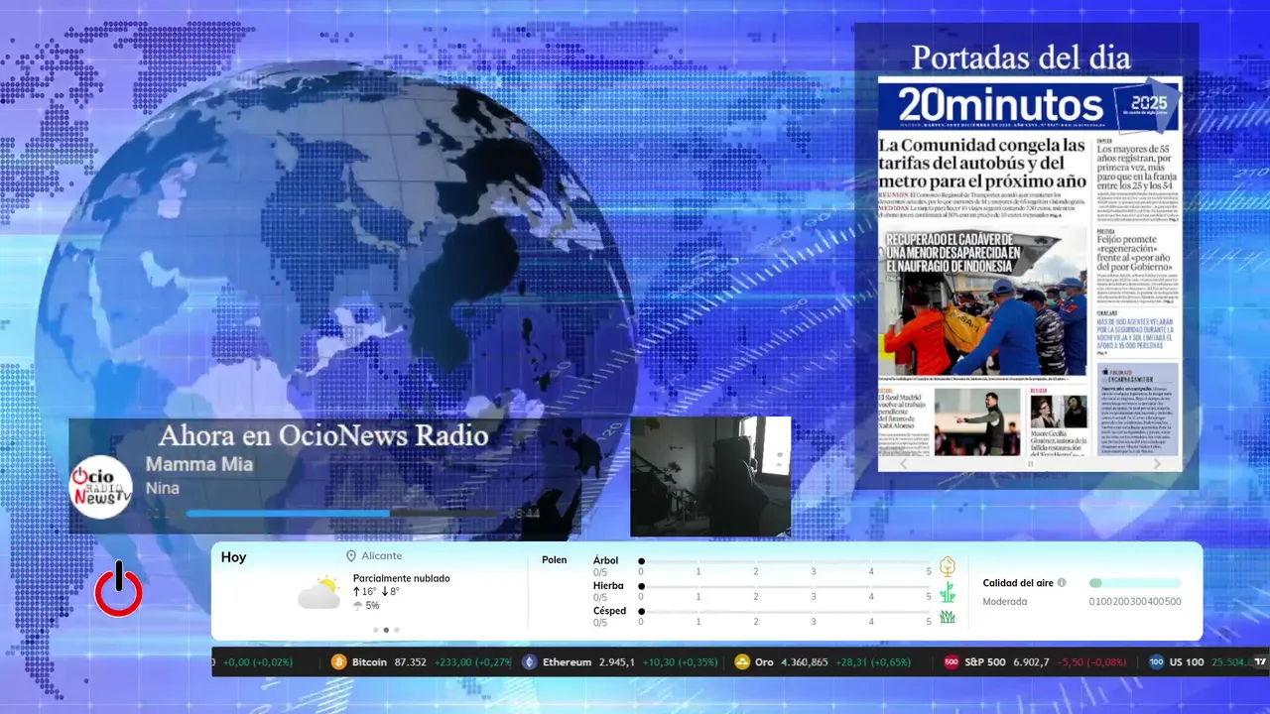Click the 'Calidad del aire' label

[1017, 583]
